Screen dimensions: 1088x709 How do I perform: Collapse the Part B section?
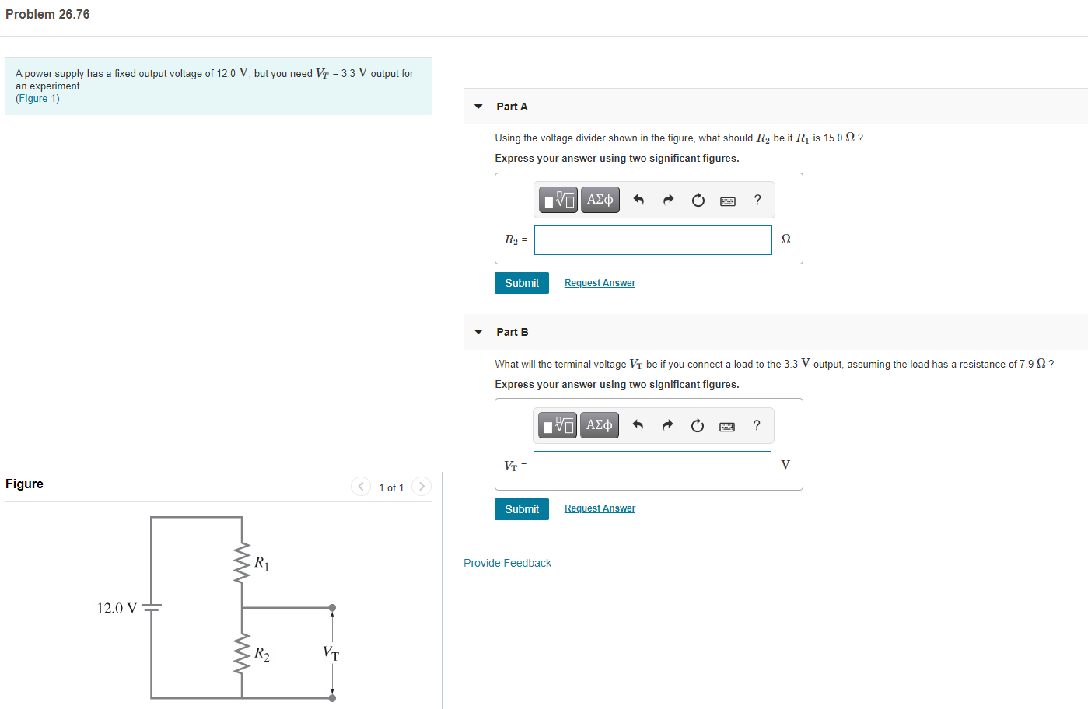478,332
